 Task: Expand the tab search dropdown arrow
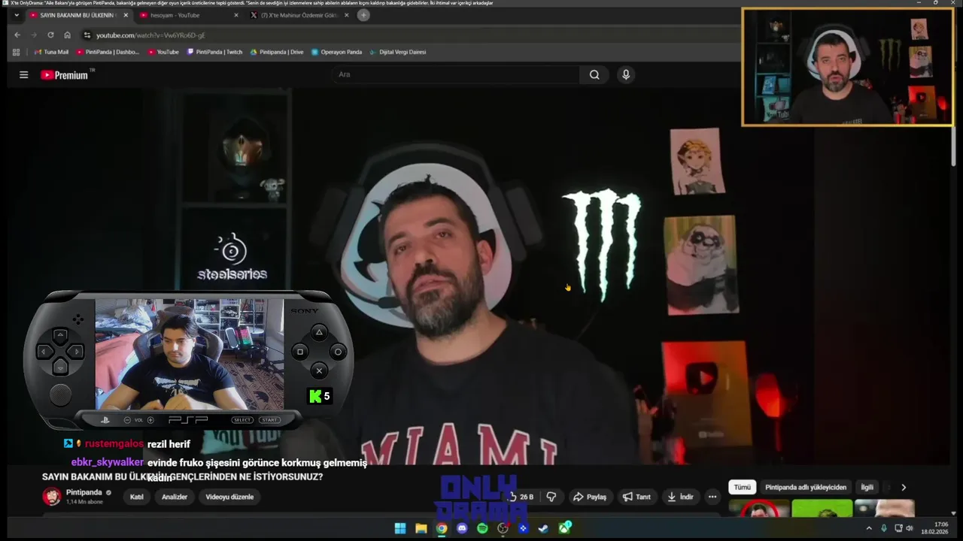click(17, 15)
